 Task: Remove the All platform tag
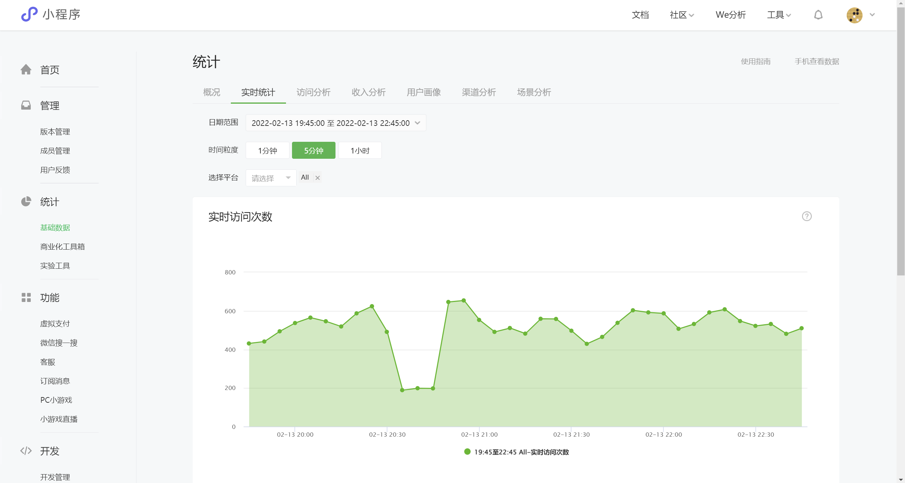coord(317,178)
